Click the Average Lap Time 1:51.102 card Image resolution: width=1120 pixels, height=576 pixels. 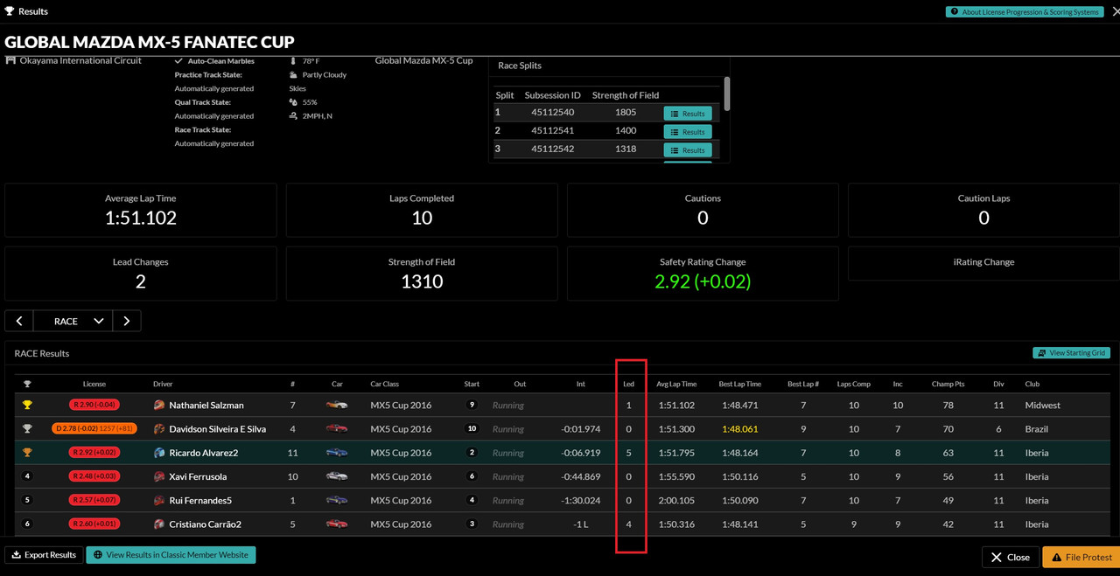click(x=140, y=210)
